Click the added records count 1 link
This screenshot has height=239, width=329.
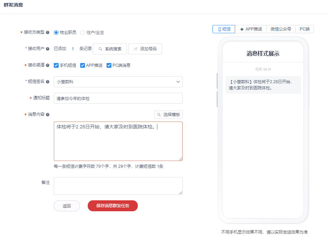[x=73, y=49]
